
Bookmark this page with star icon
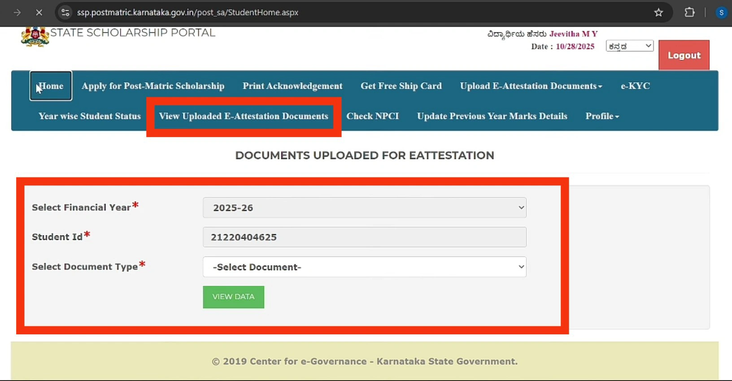[658, 13]
